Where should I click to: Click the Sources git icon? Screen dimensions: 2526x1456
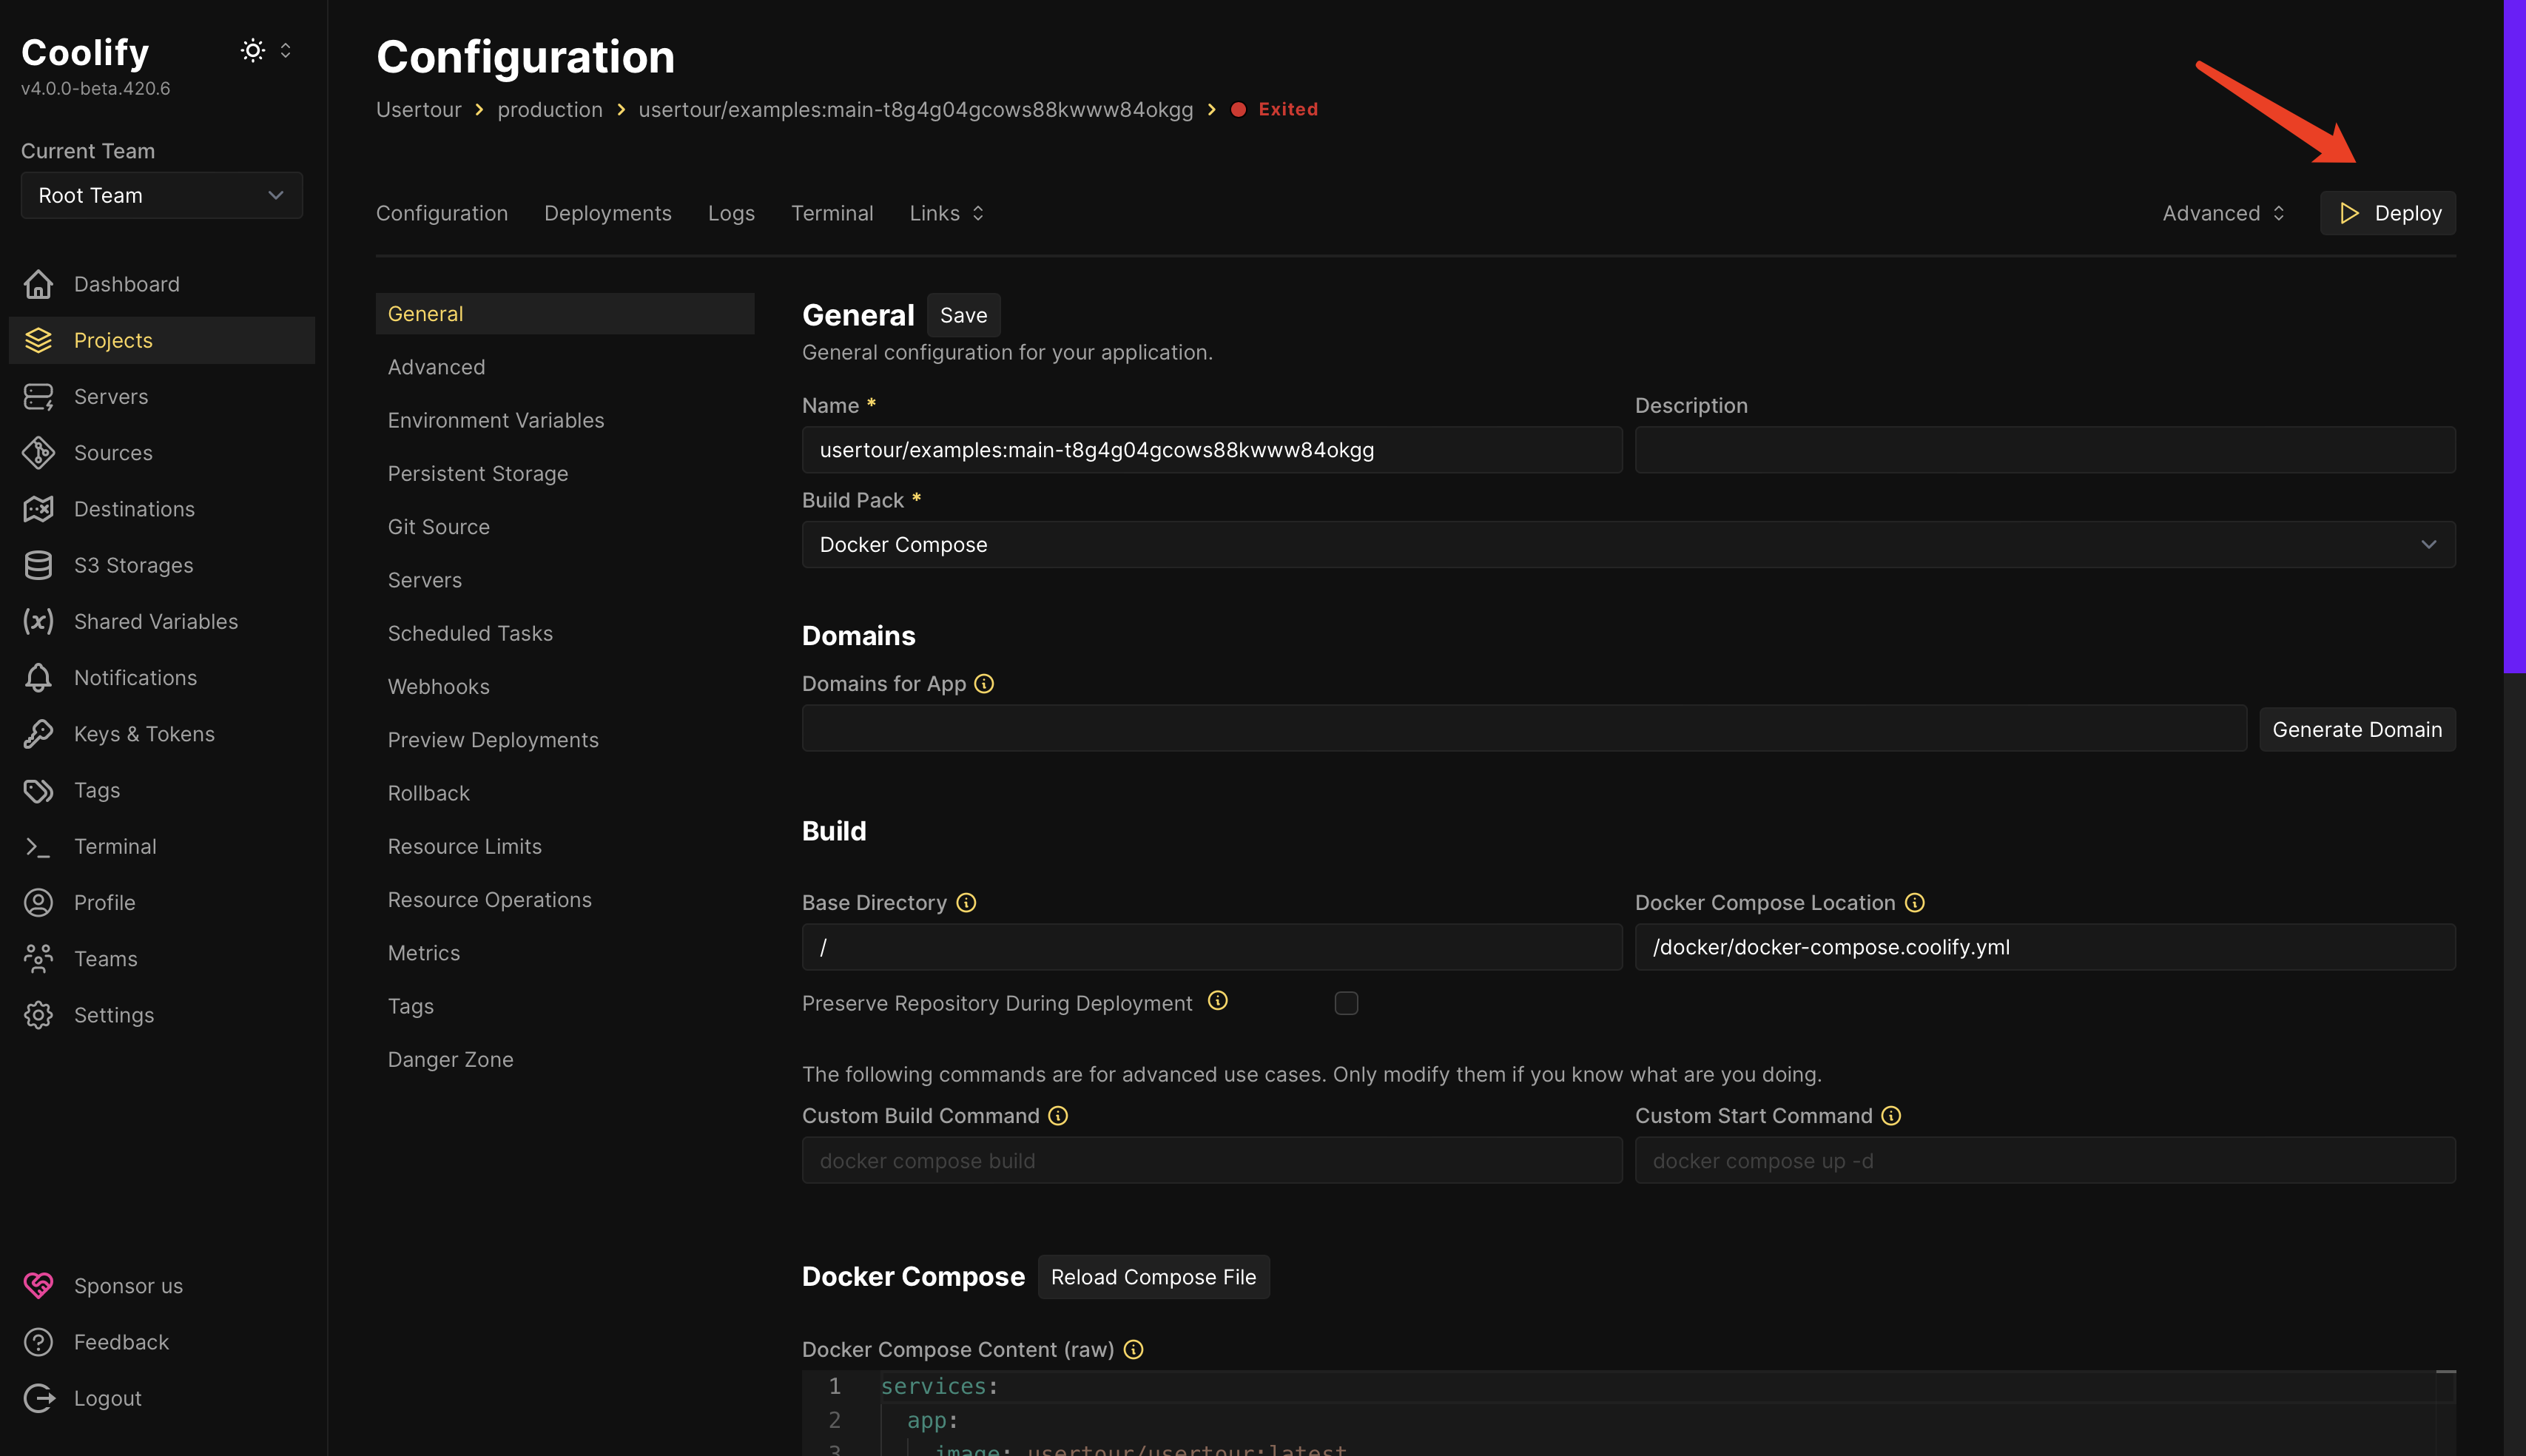click(38, 453)
